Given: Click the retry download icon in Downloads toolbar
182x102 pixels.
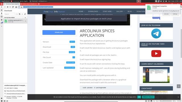Looking at the screenshot, I should coord(20,14).
